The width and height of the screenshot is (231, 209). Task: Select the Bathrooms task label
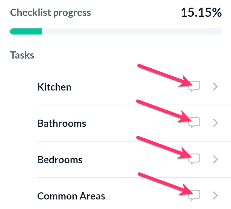click(62, 123)
